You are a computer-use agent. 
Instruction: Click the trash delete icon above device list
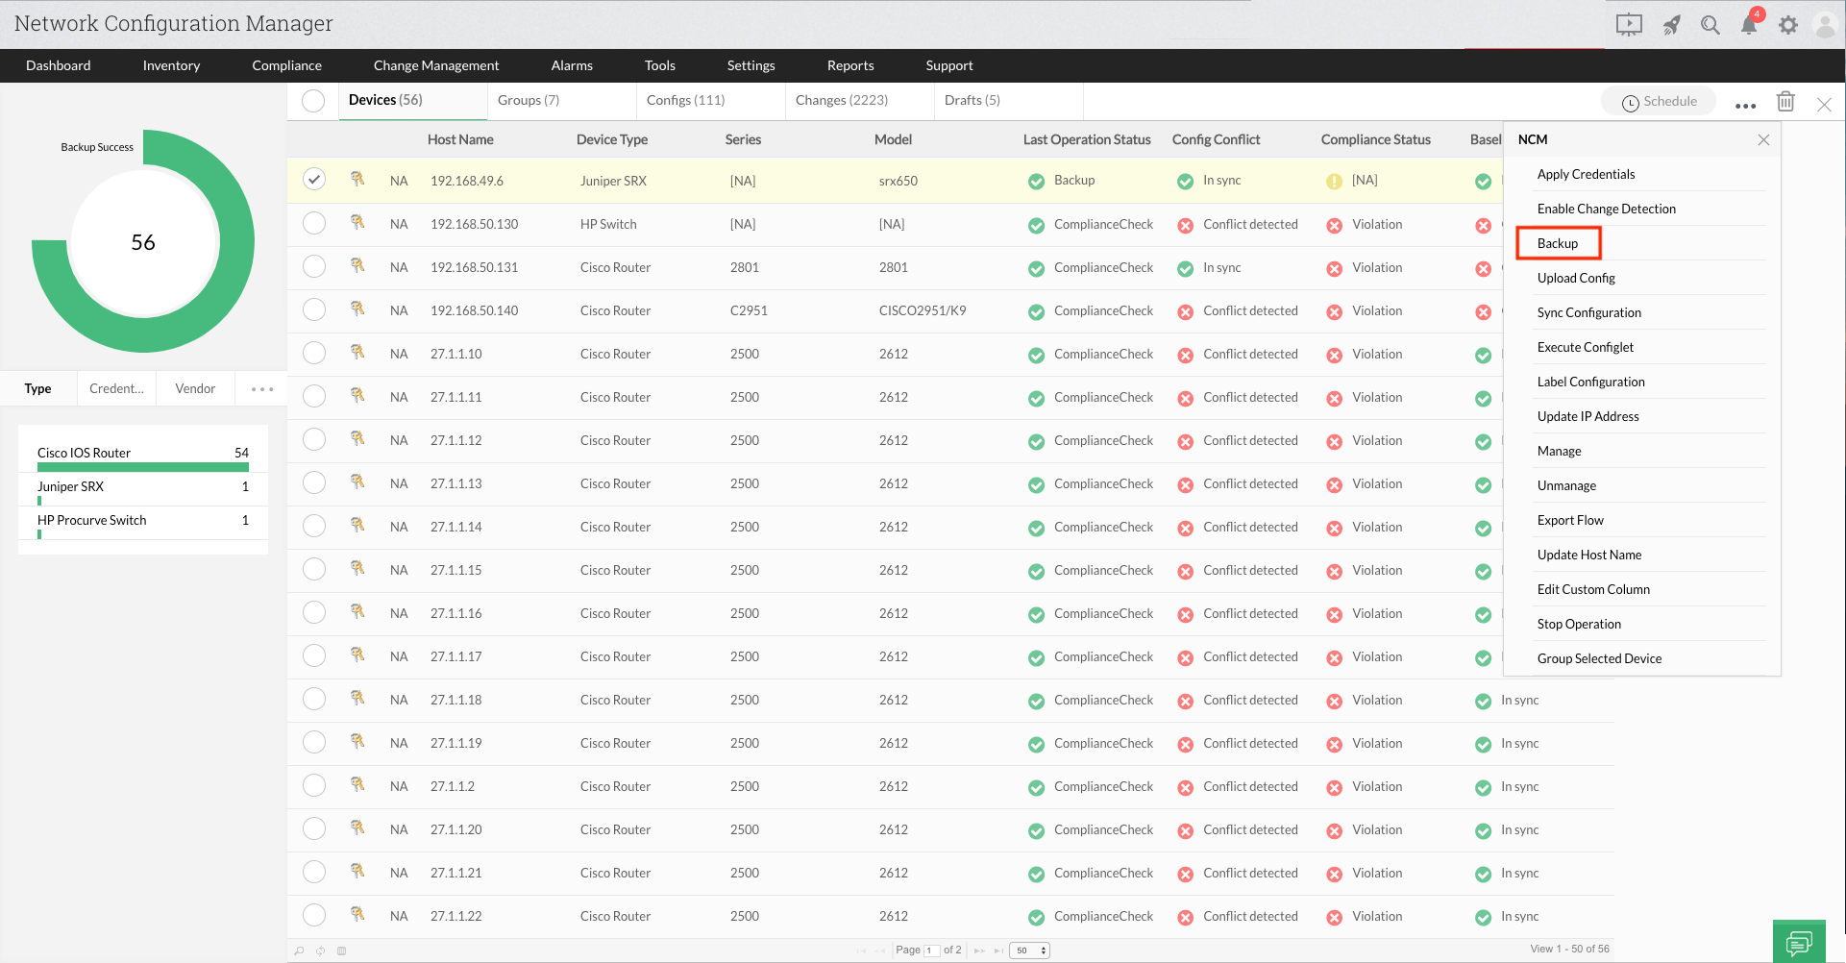pos(1785,101)
